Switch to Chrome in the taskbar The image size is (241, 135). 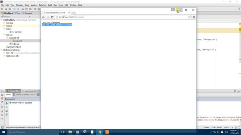point(100,132)
